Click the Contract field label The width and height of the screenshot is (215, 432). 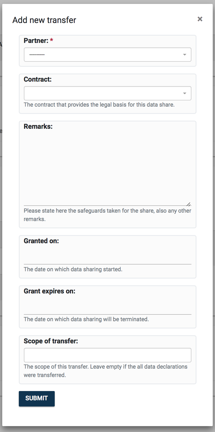[38, 79]
